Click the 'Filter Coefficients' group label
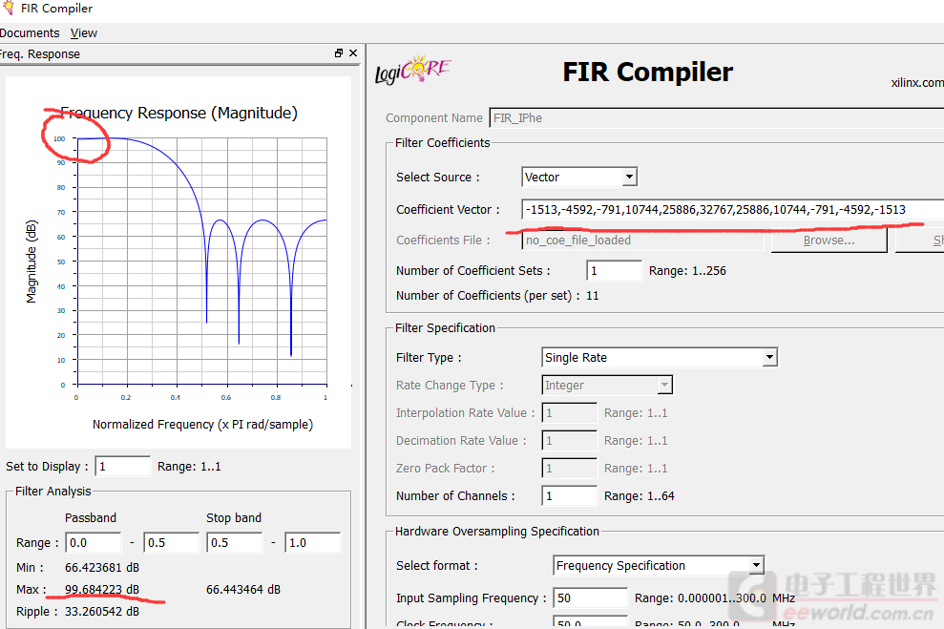The height and width of the screenshot is (629, 944). (x=443, y=142)
